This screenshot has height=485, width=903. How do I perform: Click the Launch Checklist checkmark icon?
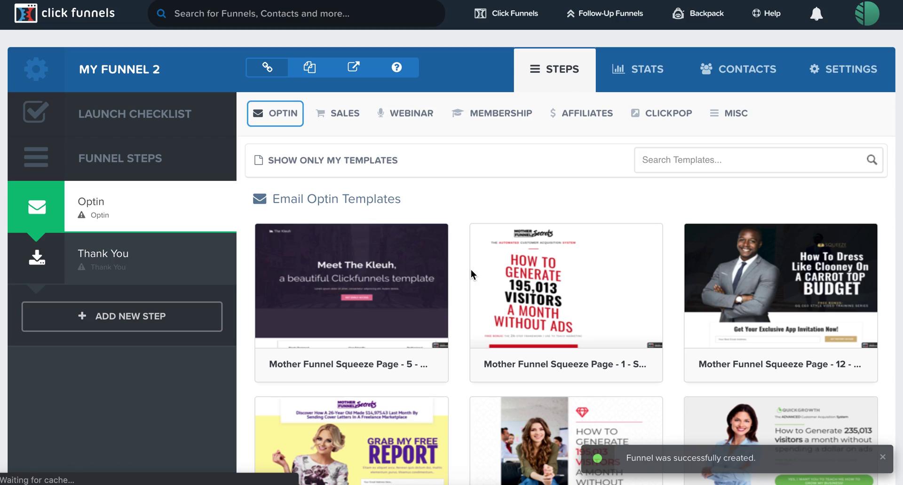36,112
